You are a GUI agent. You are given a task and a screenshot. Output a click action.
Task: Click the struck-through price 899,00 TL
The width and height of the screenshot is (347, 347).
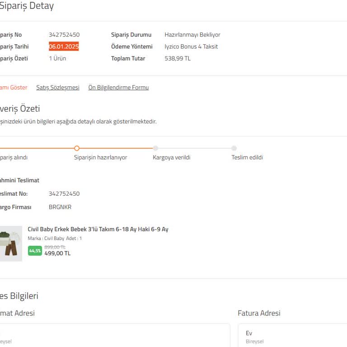pyautogui.click(x=55, y=247)
